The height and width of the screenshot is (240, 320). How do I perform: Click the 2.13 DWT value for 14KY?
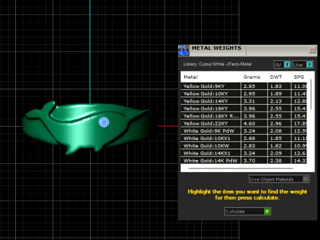[x=276, y=101]
